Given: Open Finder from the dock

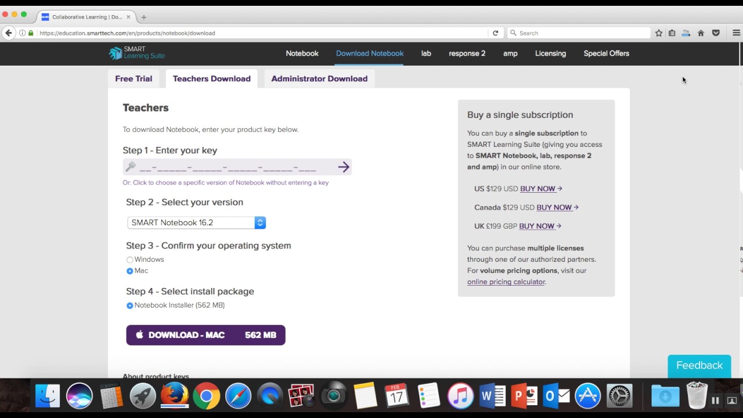Looking at the screenshot, I should (x=48, y=397).
